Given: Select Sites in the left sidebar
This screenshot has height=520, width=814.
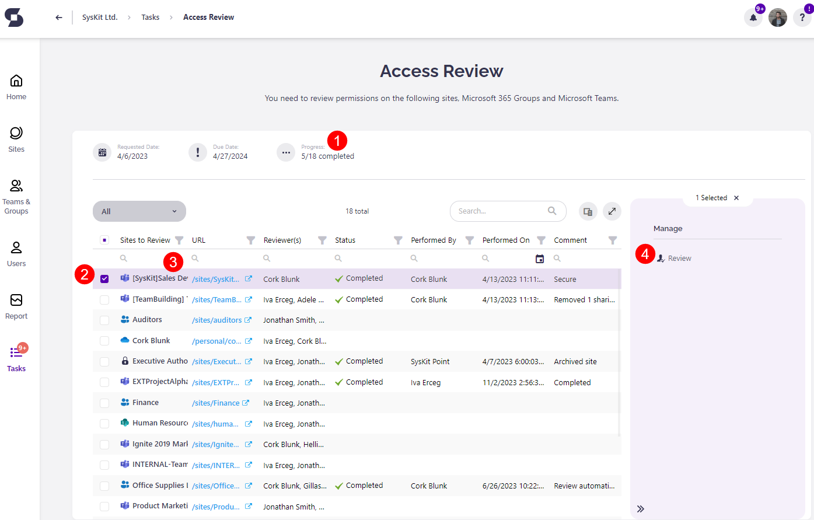Looking at the screenshot, I should tap(16, 139).
